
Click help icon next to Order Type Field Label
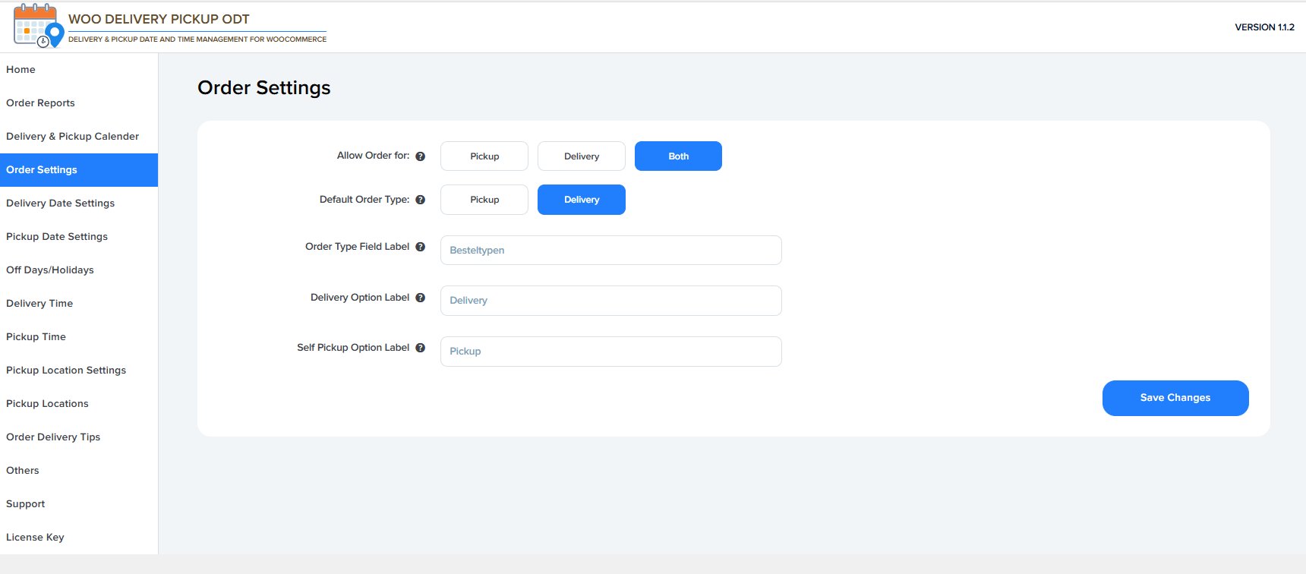point(420,247)
